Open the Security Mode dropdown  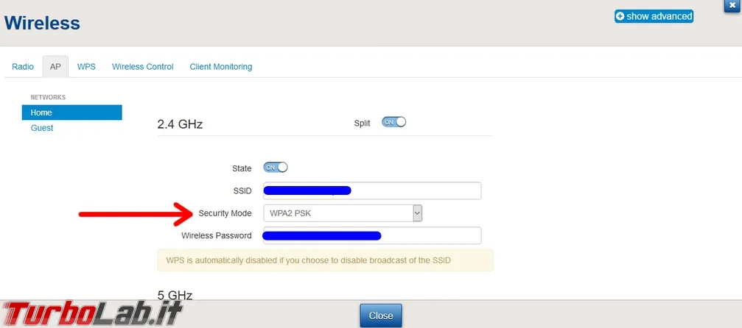point(343,213)
